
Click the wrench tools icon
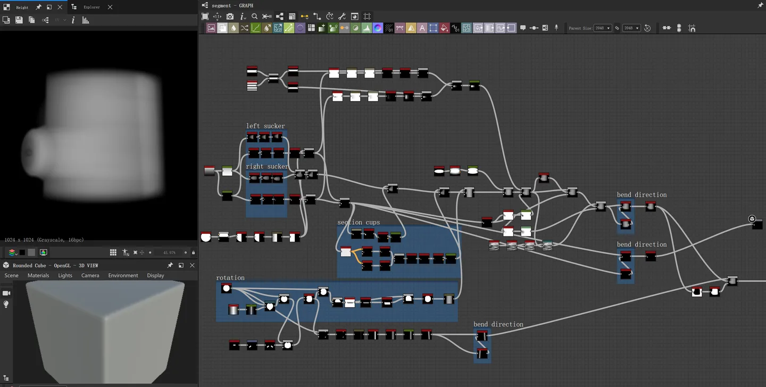(x=342, y=16)
